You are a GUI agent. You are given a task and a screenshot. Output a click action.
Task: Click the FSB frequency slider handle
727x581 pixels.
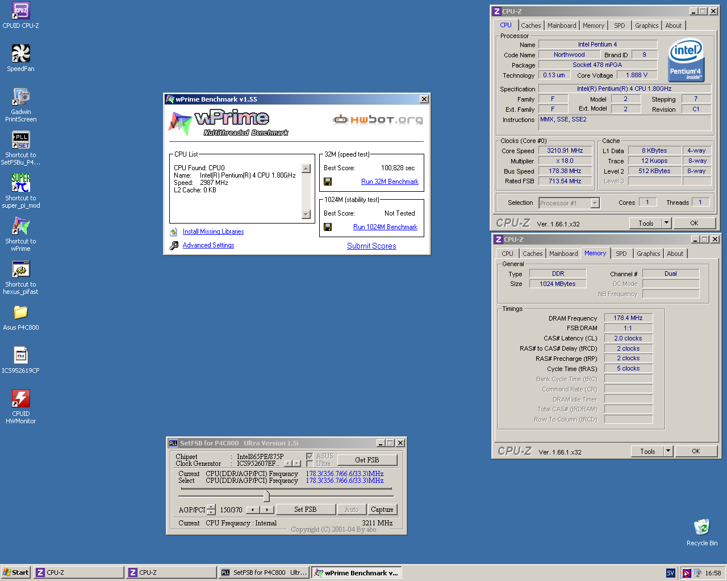tap(266, 496)
